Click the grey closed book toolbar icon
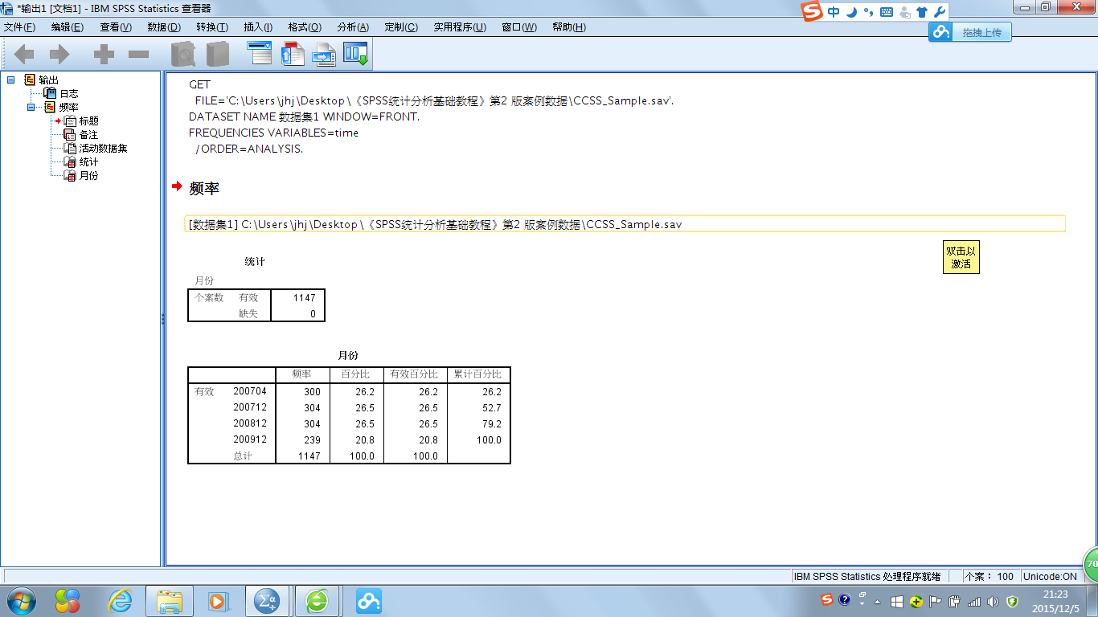This screenshot has width=1098, height=617. pyautogui.click(x=218, y=54)
